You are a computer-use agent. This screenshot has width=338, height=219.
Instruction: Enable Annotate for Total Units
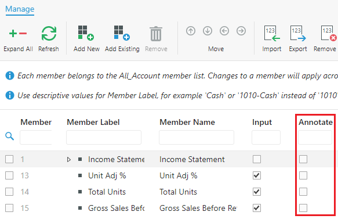(x=303, y=192)
